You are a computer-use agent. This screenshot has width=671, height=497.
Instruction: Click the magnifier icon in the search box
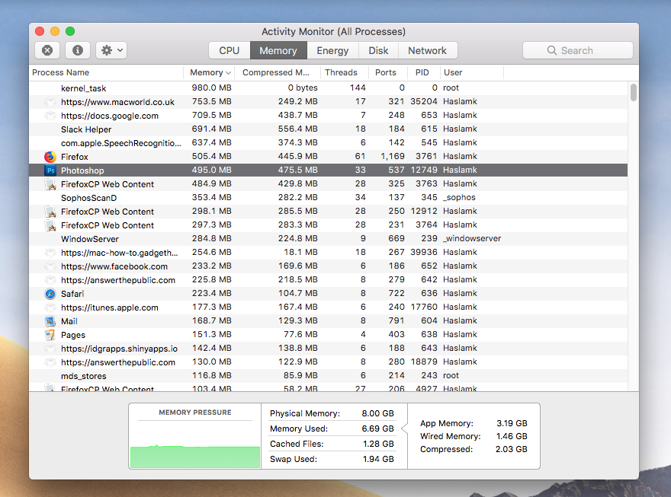coord(551,50)
